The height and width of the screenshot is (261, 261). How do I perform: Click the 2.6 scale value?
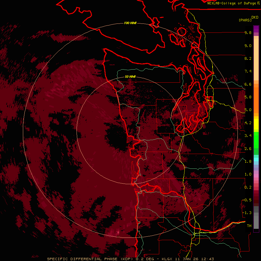(x=248, y=149)
